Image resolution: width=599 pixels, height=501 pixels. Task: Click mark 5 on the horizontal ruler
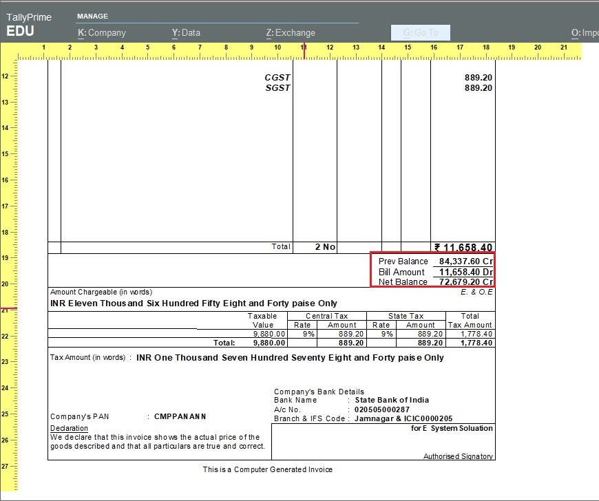pyautogui.click(x=147, y=47)
